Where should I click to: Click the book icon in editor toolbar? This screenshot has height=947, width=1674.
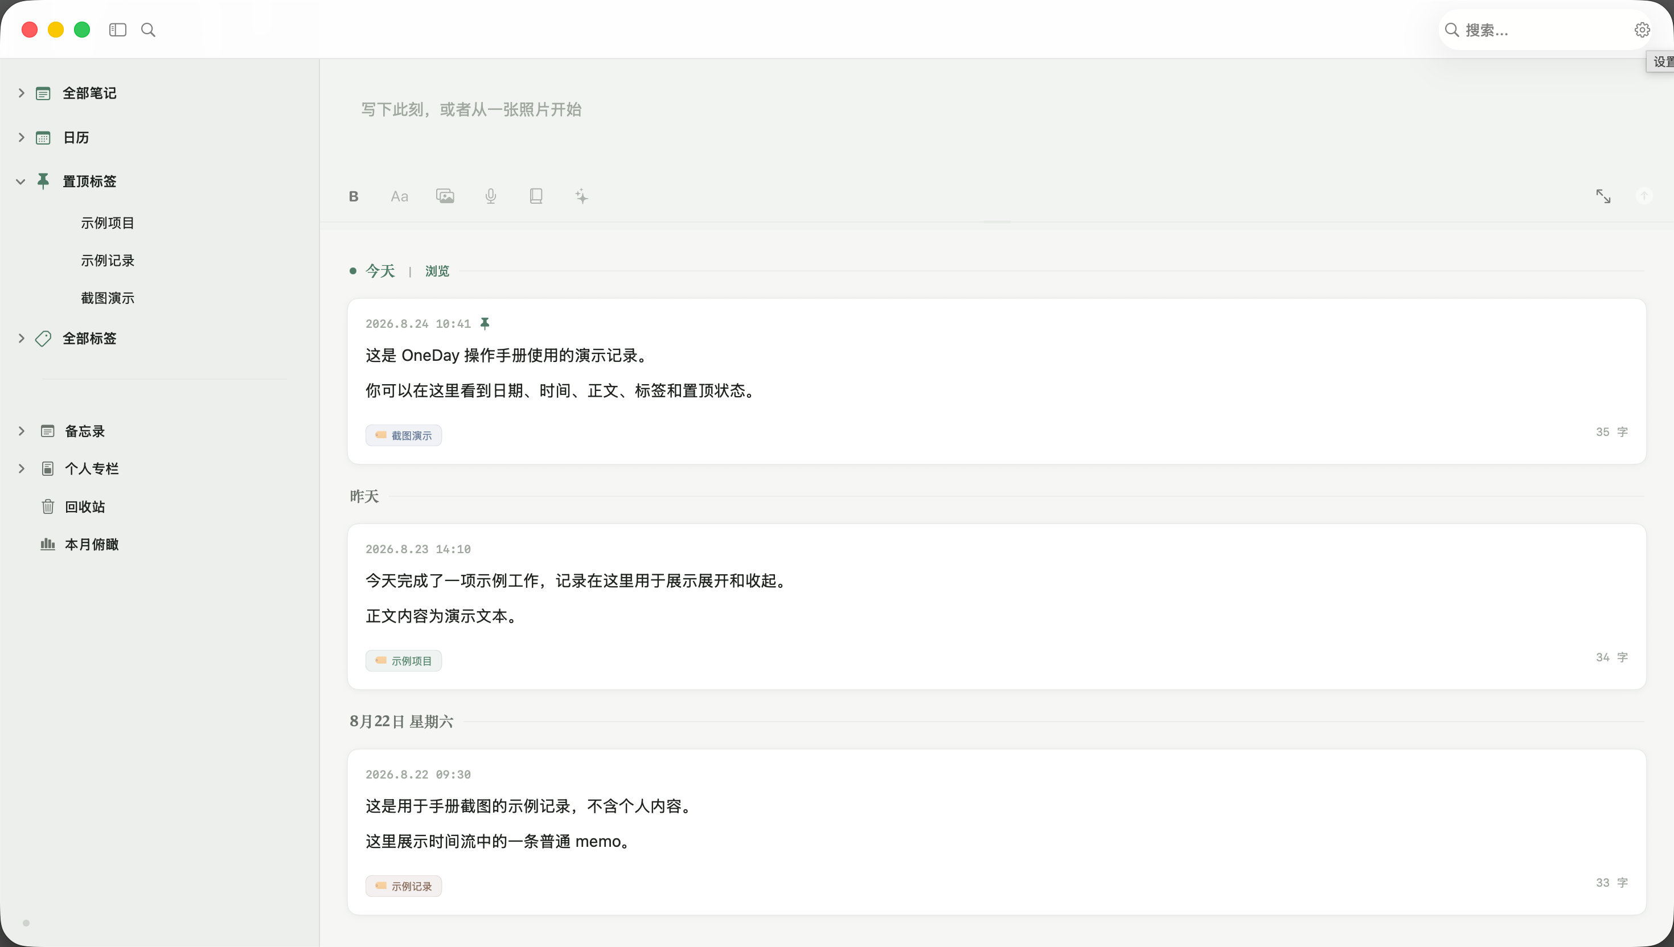[536, 196]
